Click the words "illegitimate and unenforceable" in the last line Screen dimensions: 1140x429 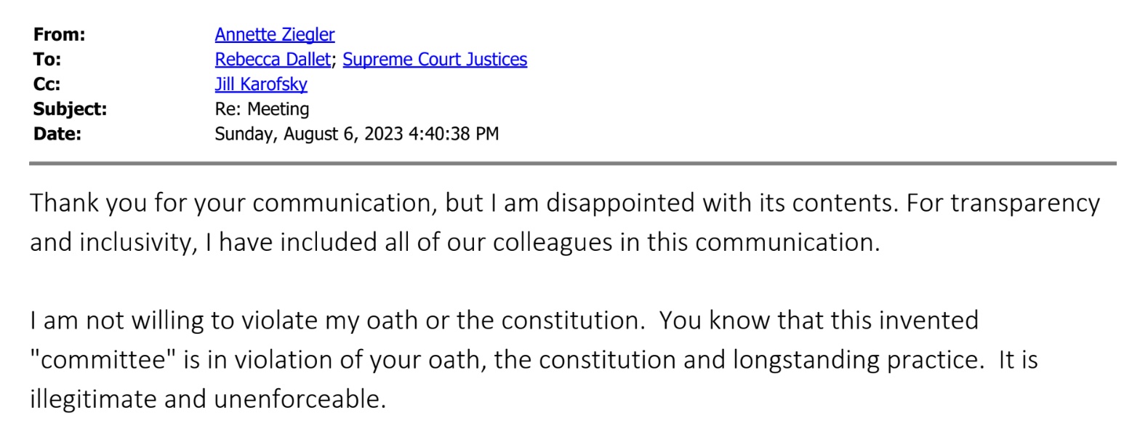pyautogui.click(x=207, y=399)
